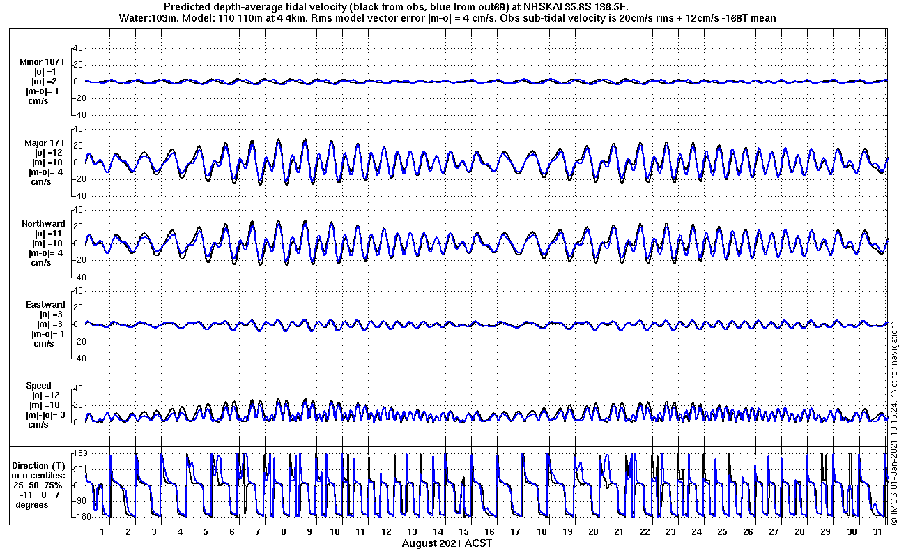906x558 pixels.
Task: Click the 'Eastward' panel label
Action: pyautogui.click(x=45, y=305)
